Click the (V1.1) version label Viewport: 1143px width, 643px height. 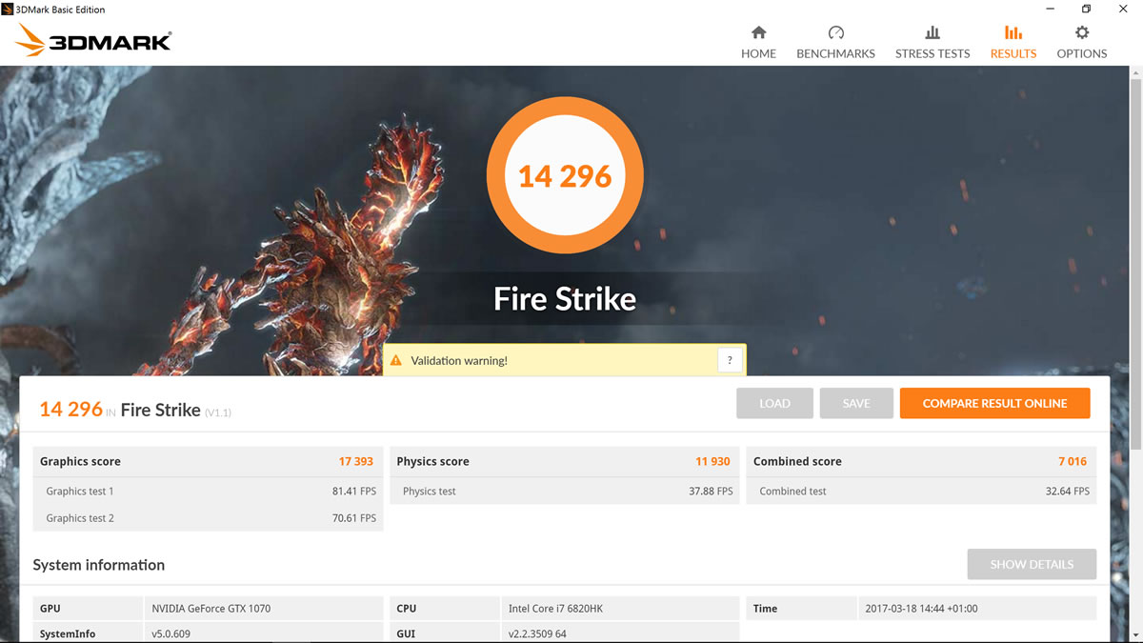pos(218,412)
